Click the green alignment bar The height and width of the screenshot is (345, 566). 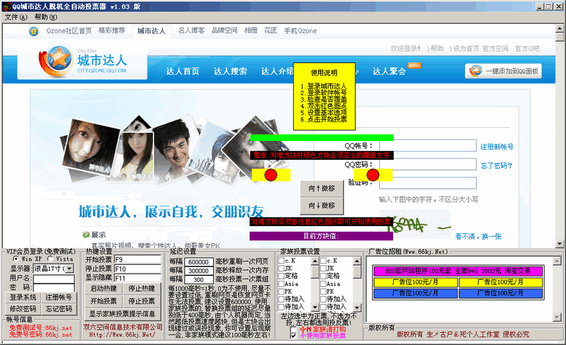(321, 138)
